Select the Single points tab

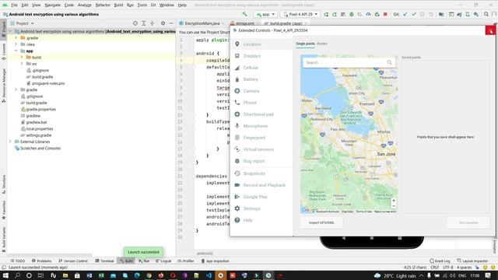point(305,44)
